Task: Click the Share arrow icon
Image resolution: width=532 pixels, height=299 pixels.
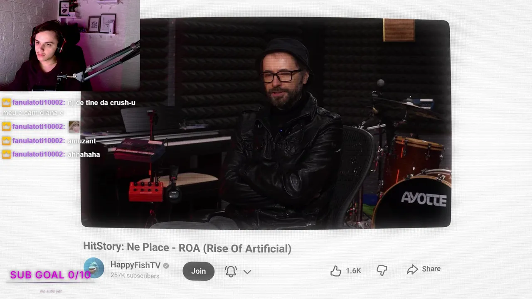Action: click(x=412, y=270)
